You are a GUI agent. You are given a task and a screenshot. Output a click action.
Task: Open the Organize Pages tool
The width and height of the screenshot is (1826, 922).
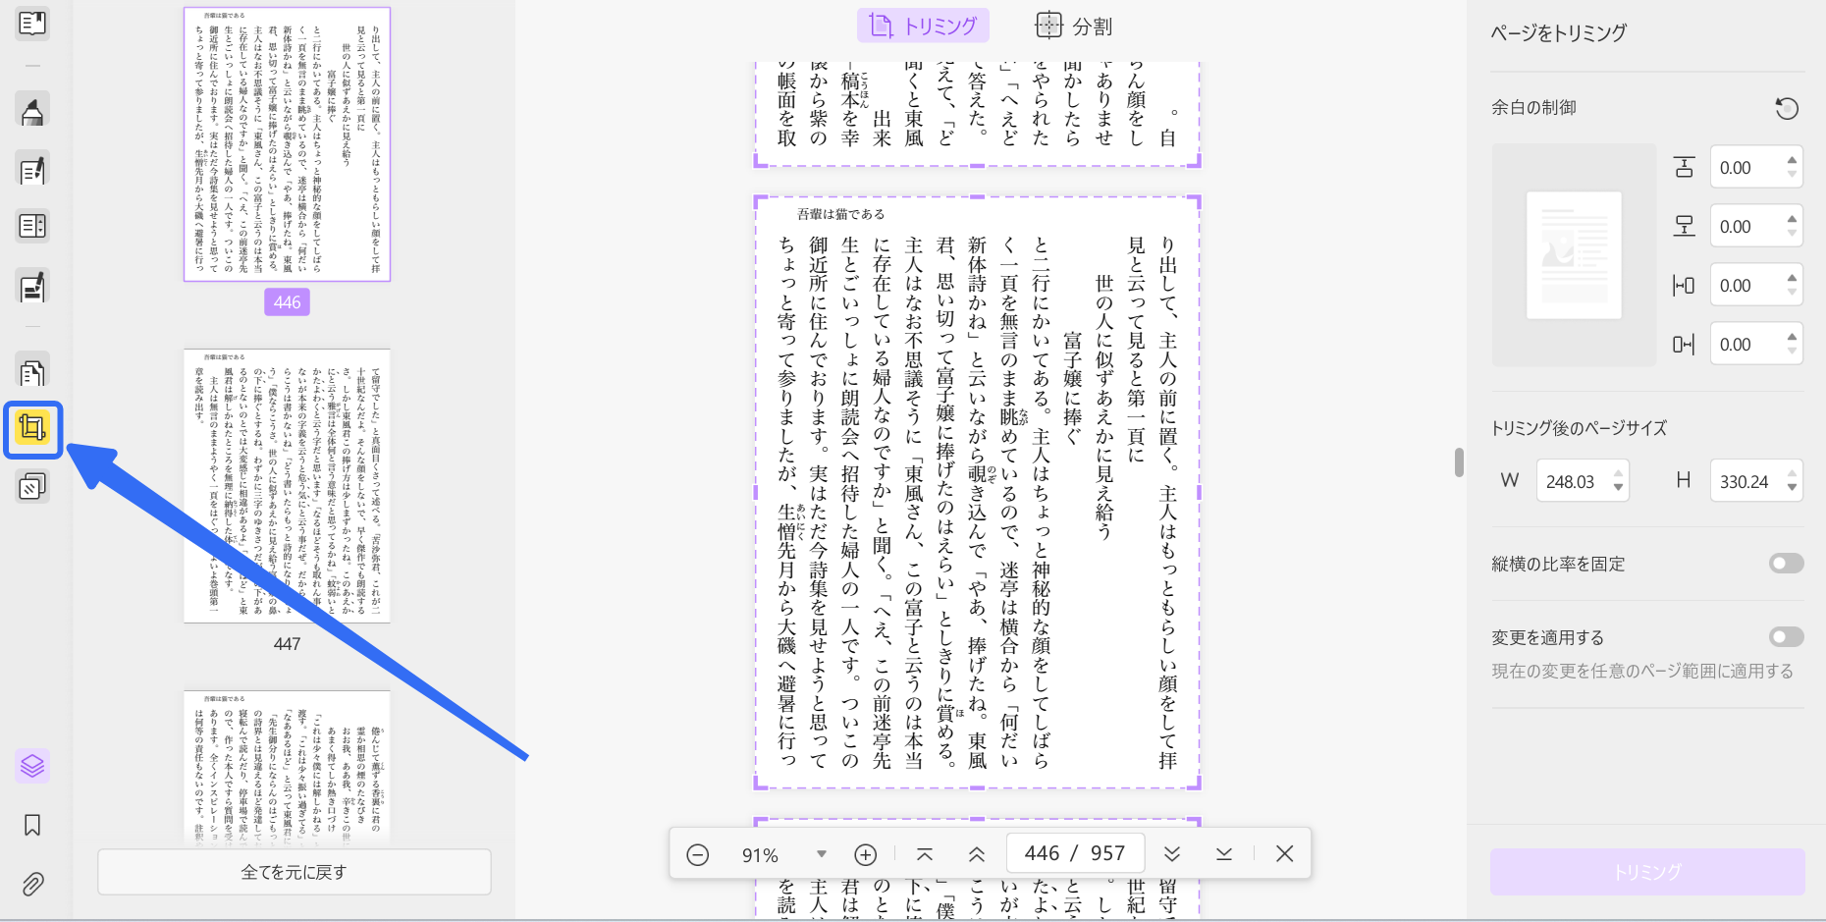[32, 372]
